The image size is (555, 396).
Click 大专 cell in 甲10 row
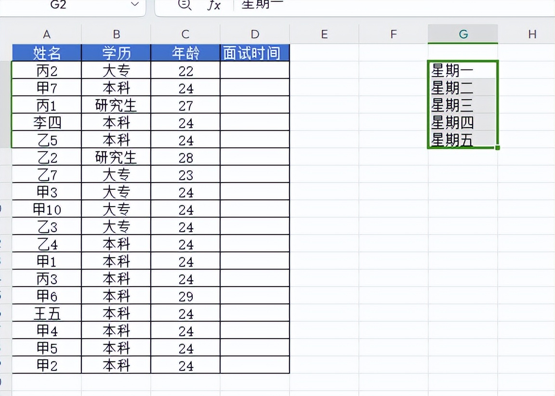coord(116,209)
